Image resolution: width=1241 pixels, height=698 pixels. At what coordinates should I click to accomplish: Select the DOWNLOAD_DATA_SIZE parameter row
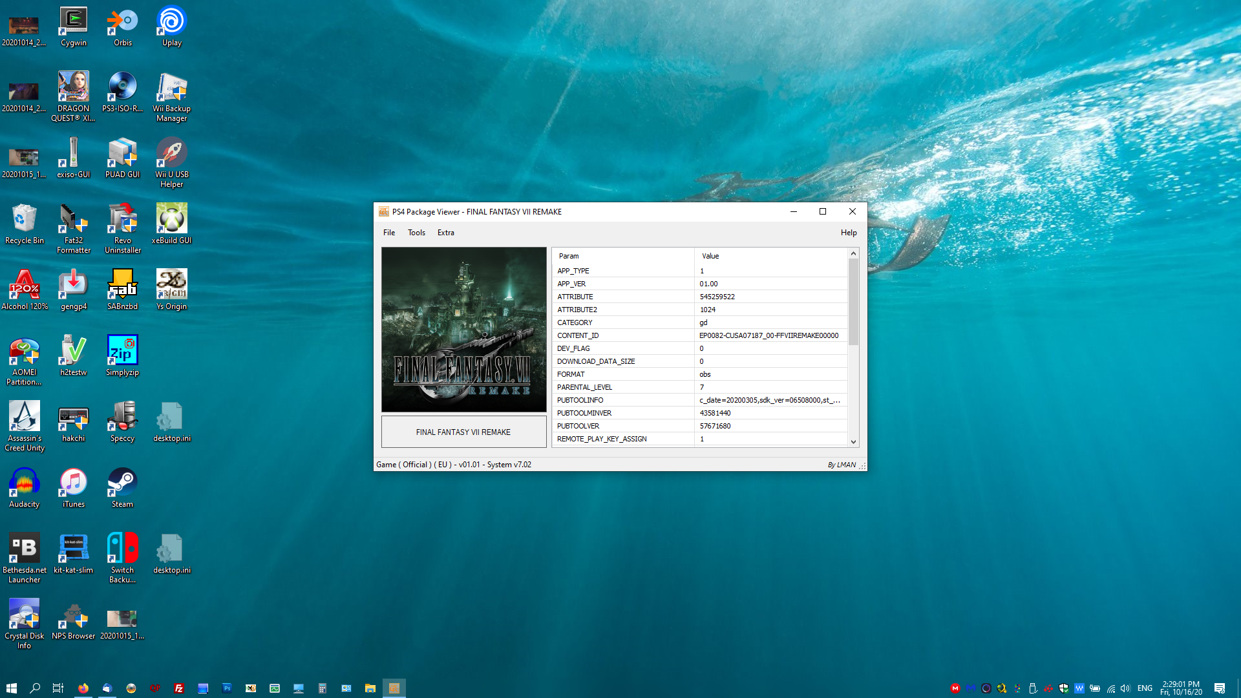click(700, 361)
